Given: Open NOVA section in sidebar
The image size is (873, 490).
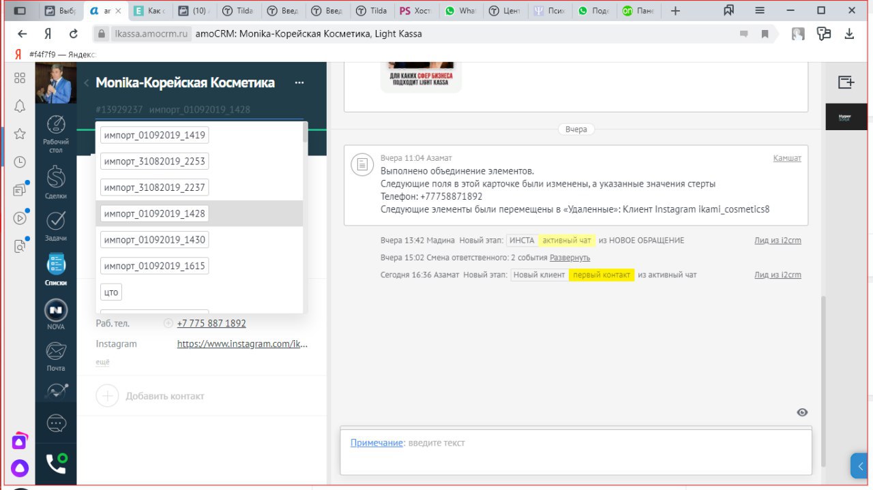Looking at the screenshot, I should [55, 315].
